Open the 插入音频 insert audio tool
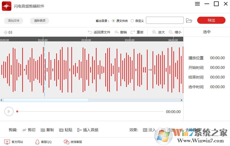This screenshot has height=146, width=230. (88, 130)
